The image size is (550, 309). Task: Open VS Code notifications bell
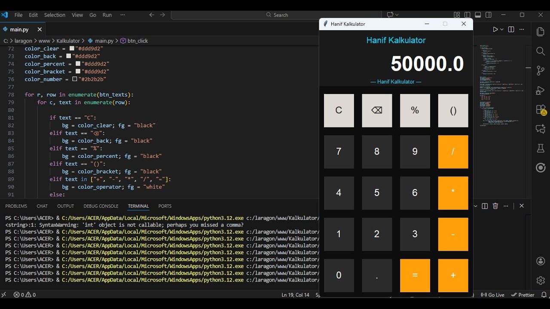(544, 295)
